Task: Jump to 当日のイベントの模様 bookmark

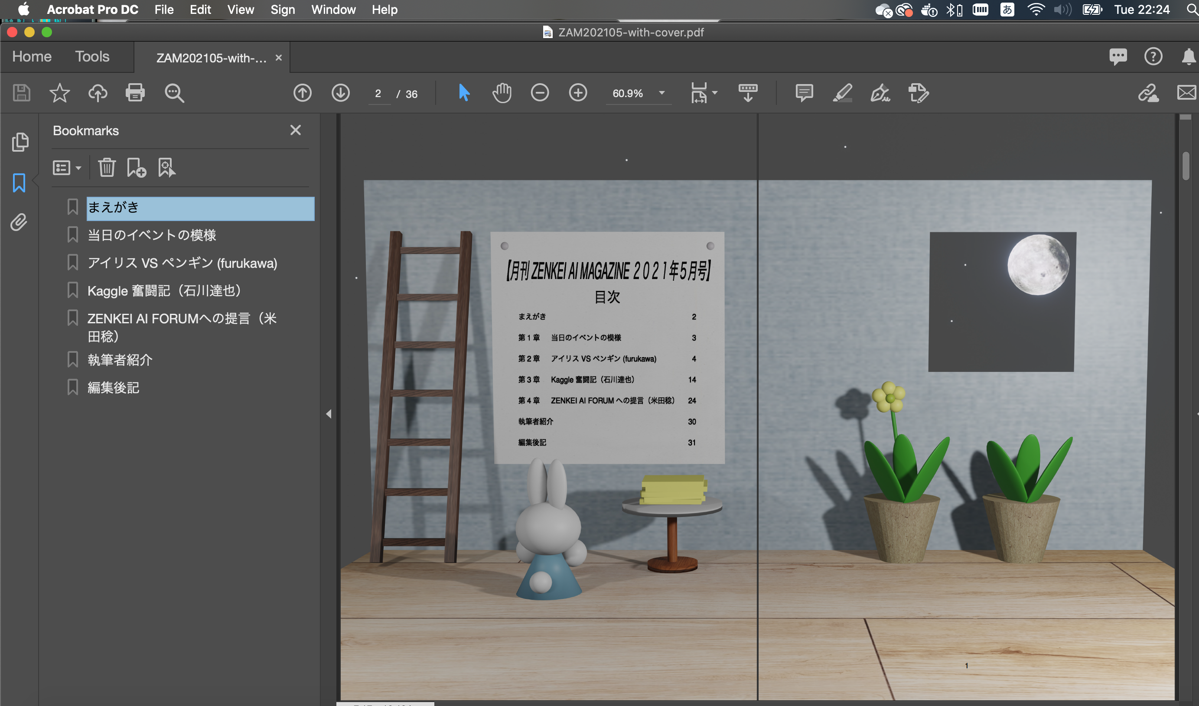Action: (152, 235)
